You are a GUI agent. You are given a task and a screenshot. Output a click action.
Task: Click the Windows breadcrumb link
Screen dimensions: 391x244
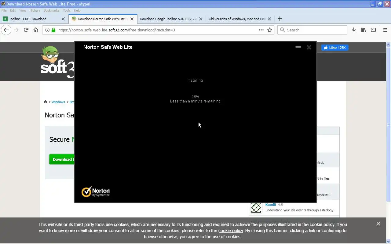click(58, 102)
